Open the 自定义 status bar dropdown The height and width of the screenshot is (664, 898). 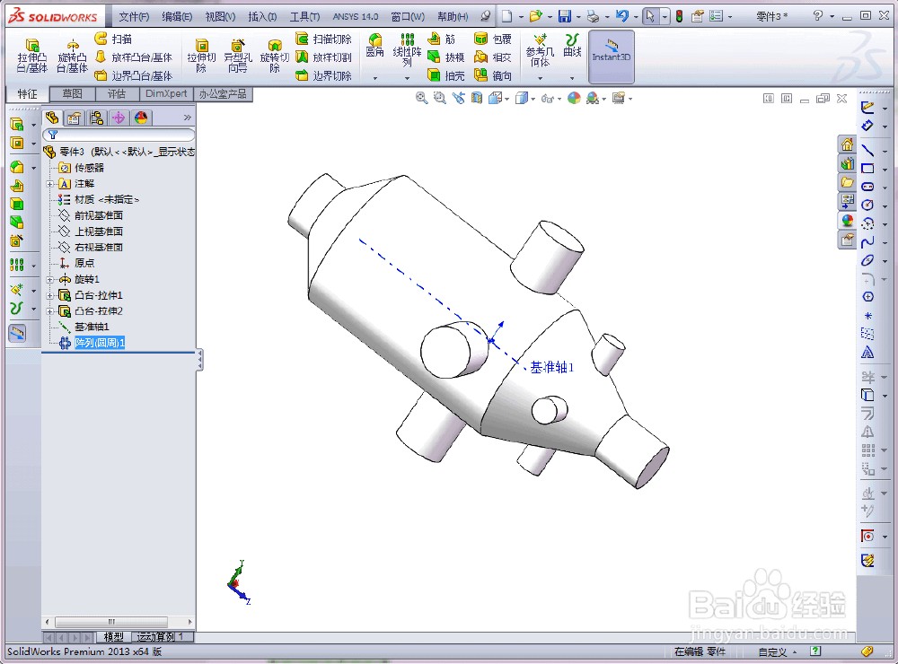click(x=777, y=652)
